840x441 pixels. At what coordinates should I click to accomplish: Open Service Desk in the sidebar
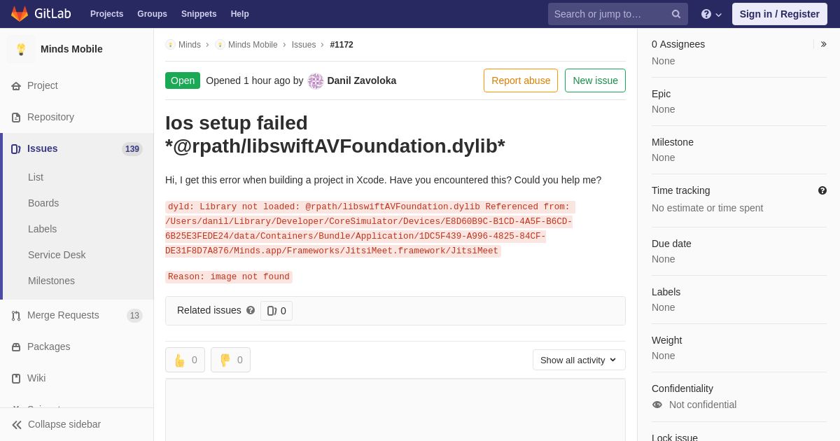click(x=57, y=255)
